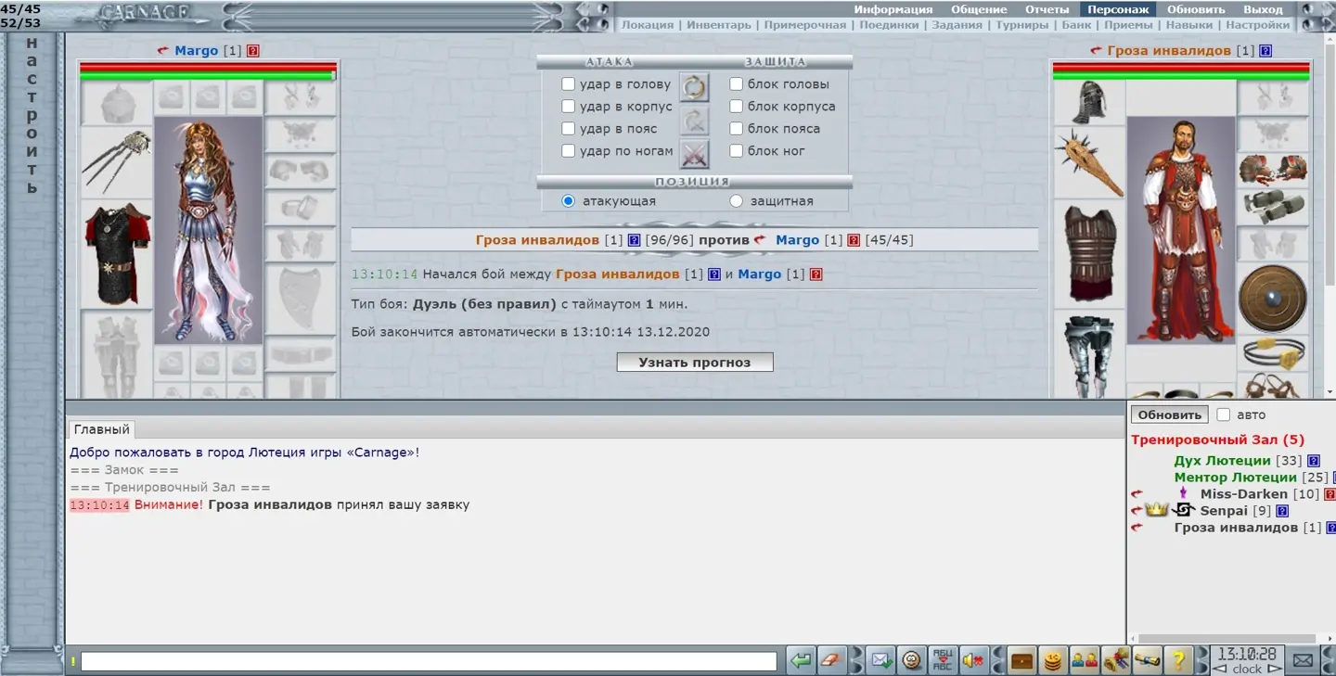
Task: Select the 'защитная' position radio button
Action: tap(737, 201)
